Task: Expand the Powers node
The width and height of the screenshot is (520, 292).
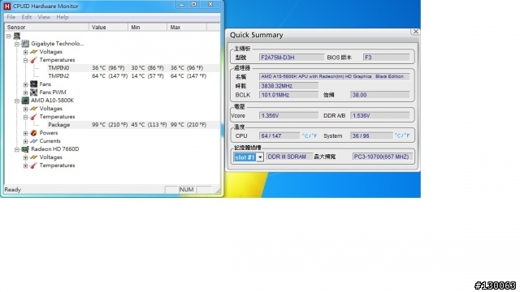Action: click(25, 133)
